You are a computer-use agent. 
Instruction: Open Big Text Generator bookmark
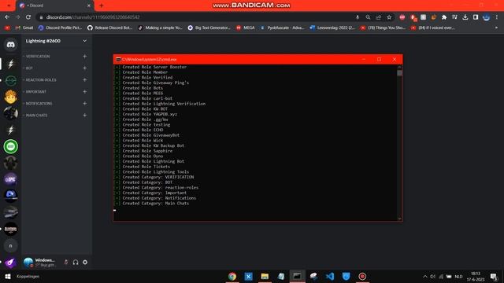(x=209, y=28)
